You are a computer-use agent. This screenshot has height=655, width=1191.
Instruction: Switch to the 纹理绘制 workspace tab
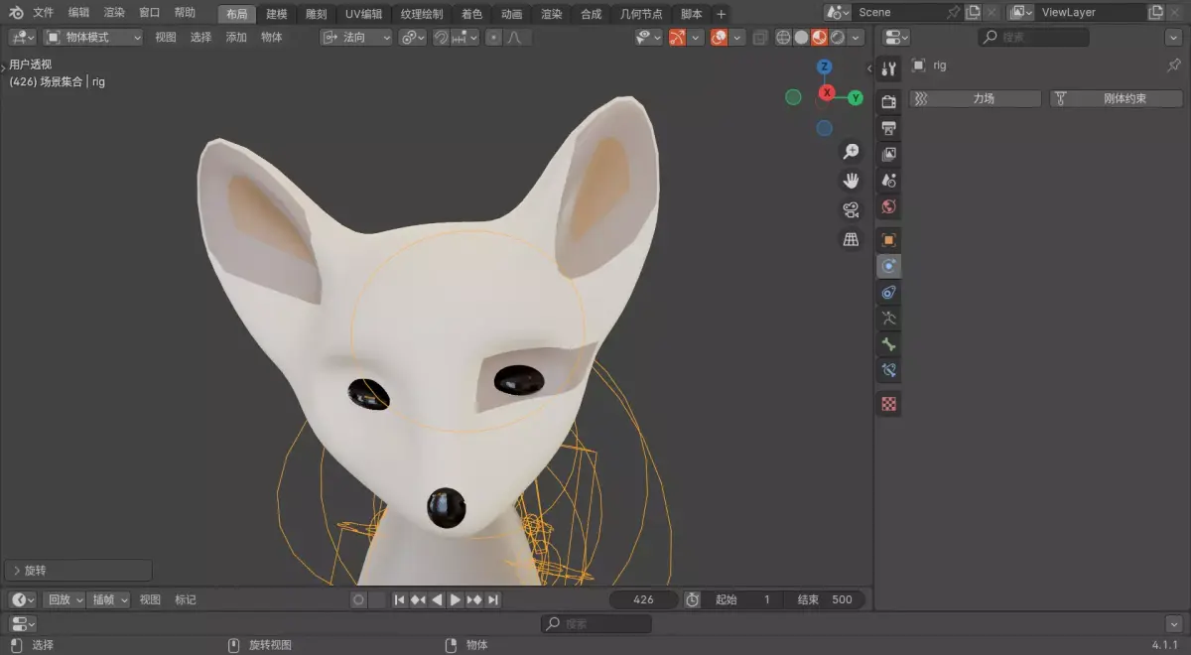click(422, 14)
